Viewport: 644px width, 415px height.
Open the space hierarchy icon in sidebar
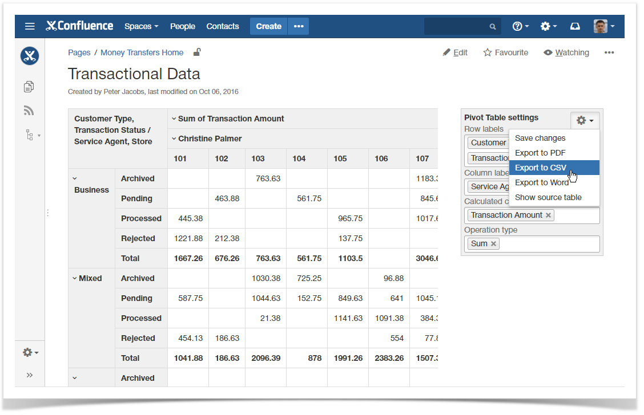coord(27,135)
